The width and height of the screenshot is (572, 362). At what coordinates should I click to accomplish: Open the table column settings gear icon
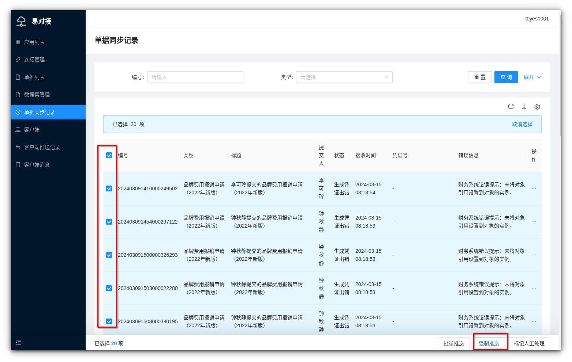click(537, 107)
